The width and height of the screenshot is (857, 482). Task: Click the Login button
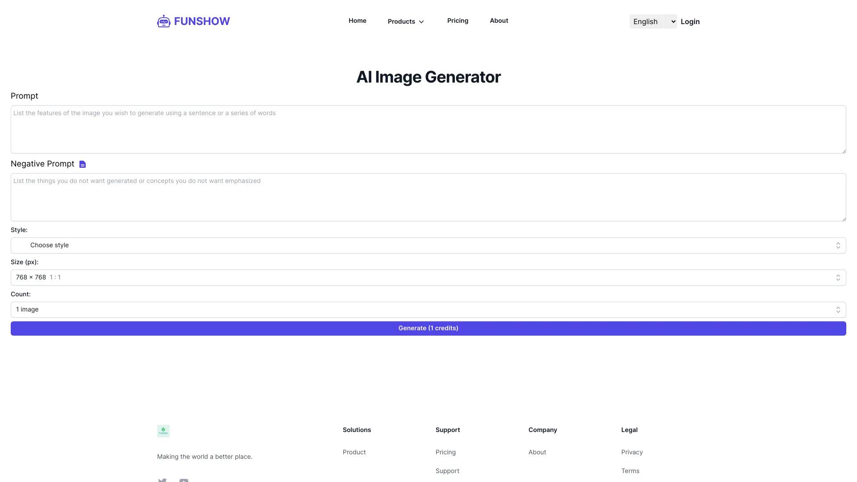coord(690,21)
